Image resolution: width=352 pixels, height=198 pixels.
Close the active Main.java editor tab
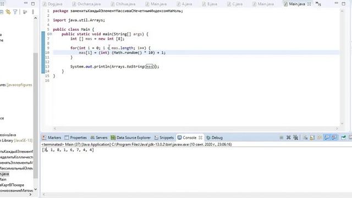(x=309, y=4)
